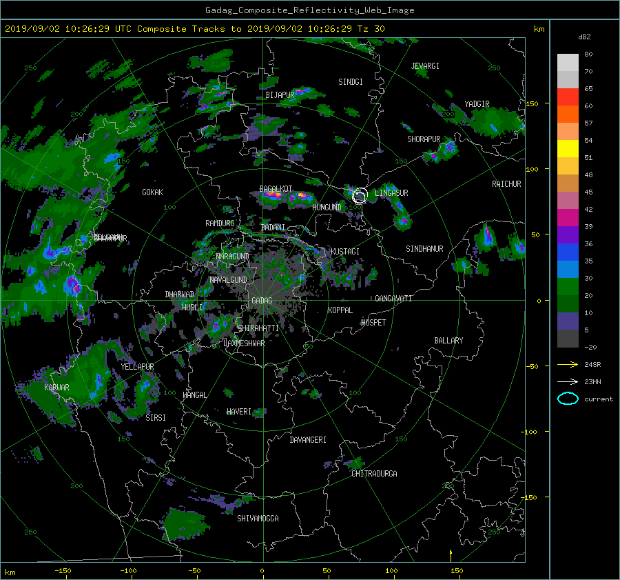Click the intense storm cell over Bagalkot
This screenshot has height=580, width=620.
click(x=273, y=196)
